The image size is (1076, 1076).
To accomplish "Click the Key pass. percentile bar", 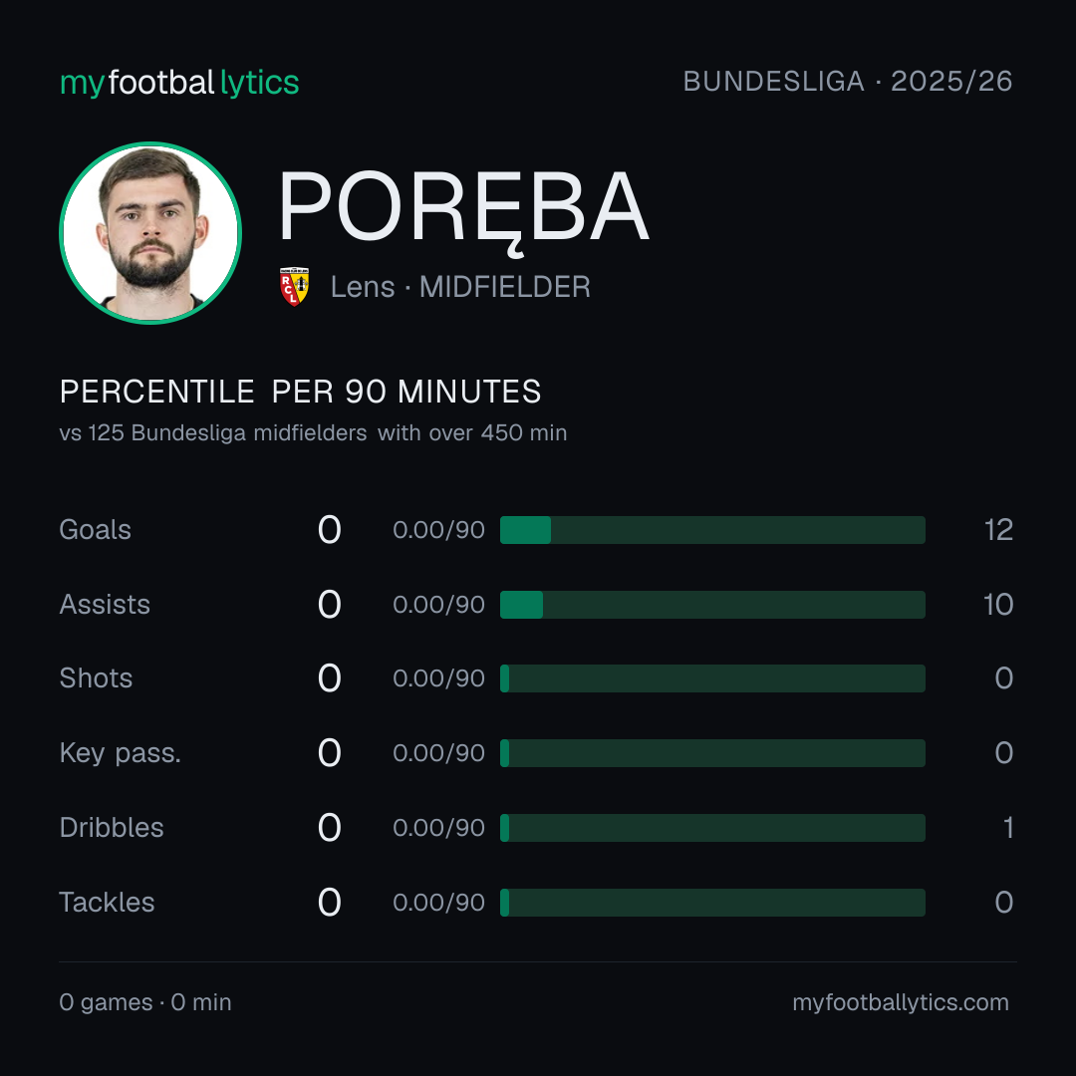I will pos(712,753).
